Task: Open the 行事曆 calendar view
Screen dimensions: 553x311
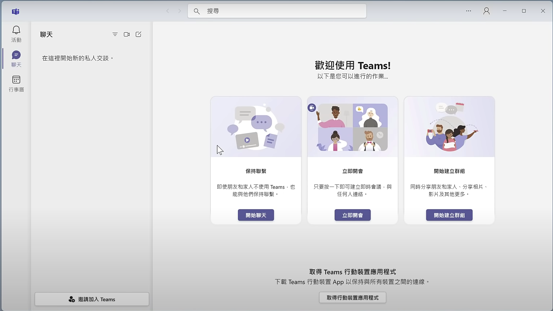Action: [x=16, y=84]
